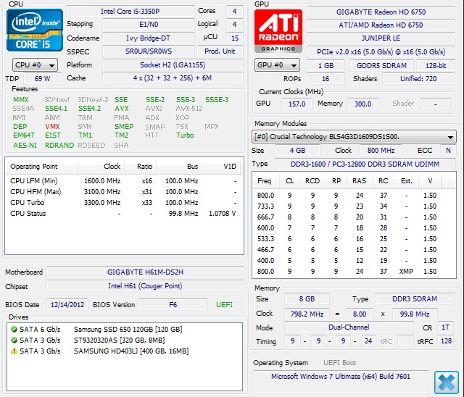Image resolution: width=464 pixels, height=397 pixels.
Task: Click the blue X close icon
Action: click(447, 382)
